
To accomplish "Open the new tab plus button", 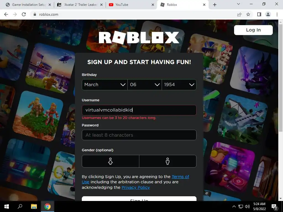I will click(x=214, y=5).
